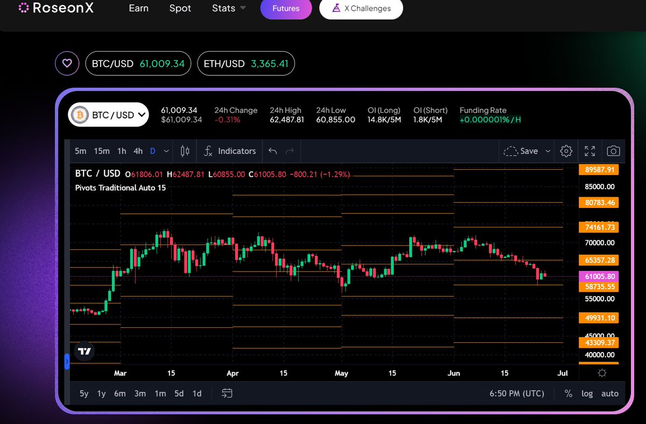646x424 pixels.
Task: Open X Challenges
Action: coord(361,9)
